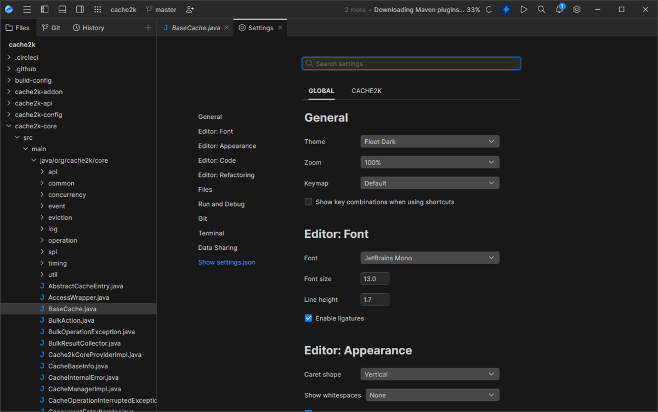Toggle the right panel visibility icon

[80, 9]
